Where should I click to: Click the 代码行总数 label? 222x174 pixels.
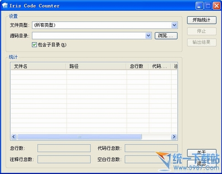[x=109, y=148]
